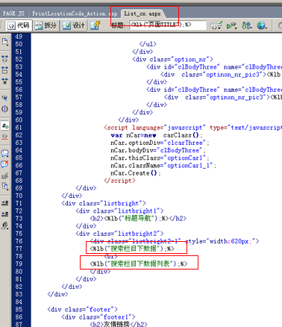Switch to Split view (拆分) button
Viewport: 282px width, 327px height.
tap(46, 25)
